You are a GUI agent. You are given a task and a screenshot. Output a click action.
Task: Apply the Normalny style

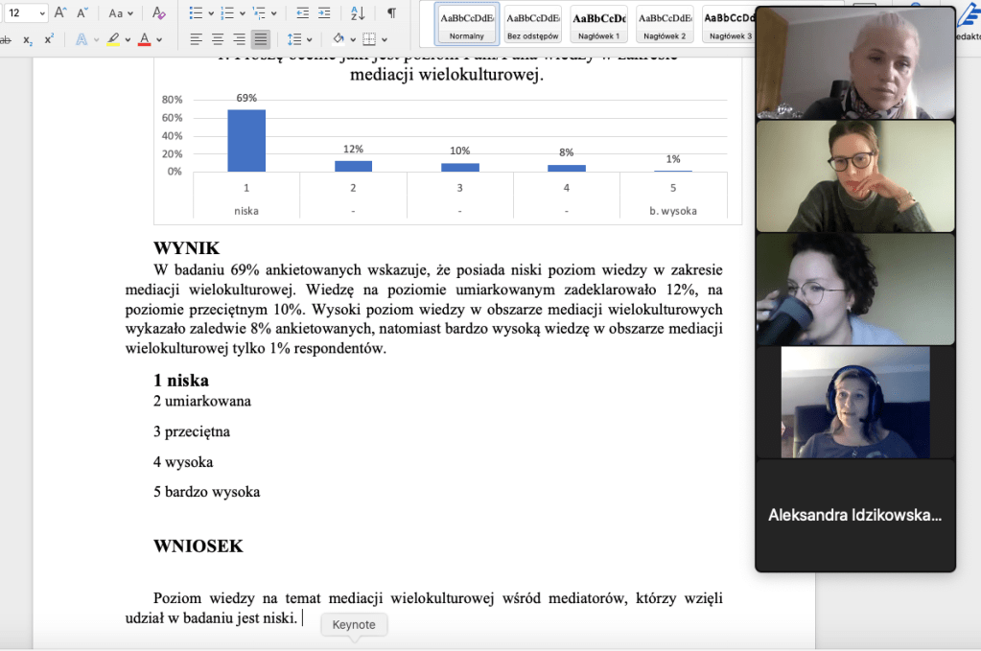click(467, 23)
